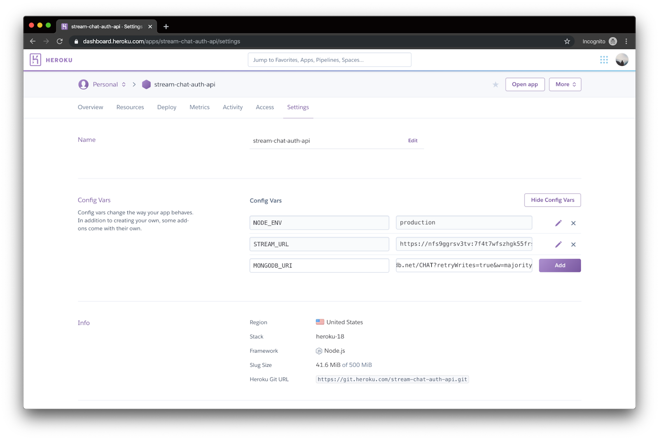This screenshot has width=659, height=440.
Task: Switch to the Deploy tab
Action: coord(166,107)
